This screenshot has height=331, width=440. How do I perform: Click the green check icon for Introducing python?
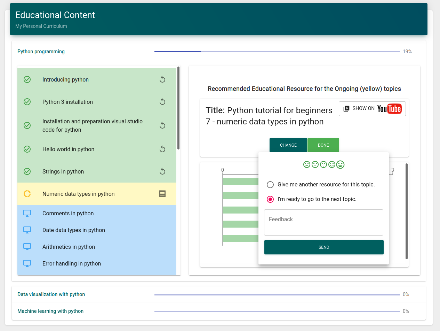(27, 79)
